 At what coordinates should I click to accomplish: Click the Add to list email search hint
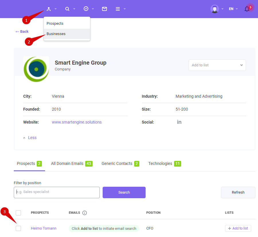(x=104, y=228)
